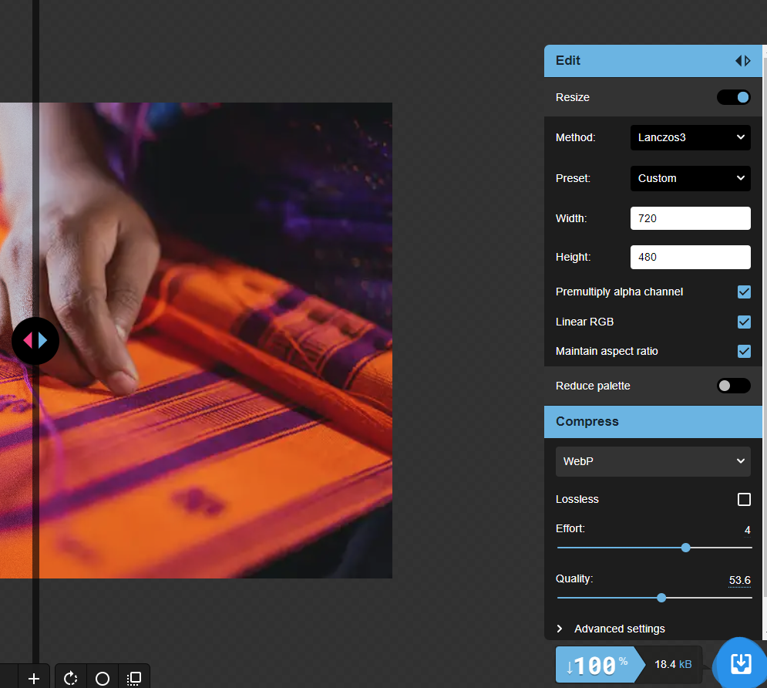Enable the Lossless checkbox

(744, 499)
